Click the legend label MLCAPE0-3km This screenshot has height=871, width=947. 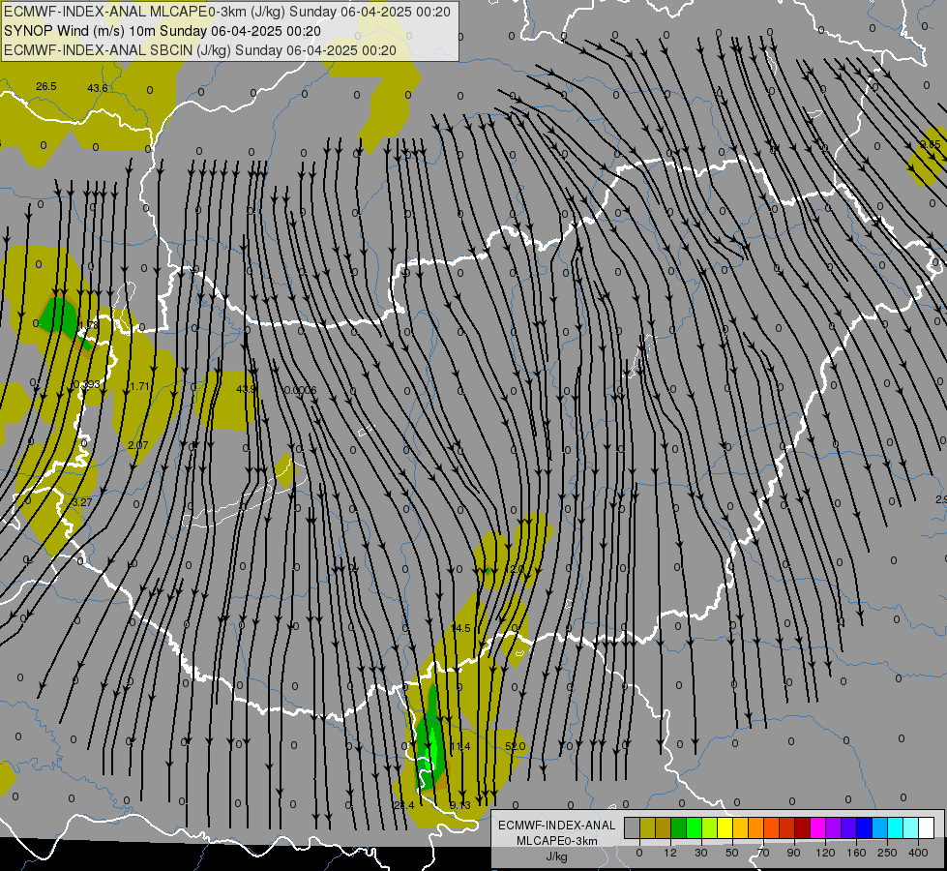[556, 841]
